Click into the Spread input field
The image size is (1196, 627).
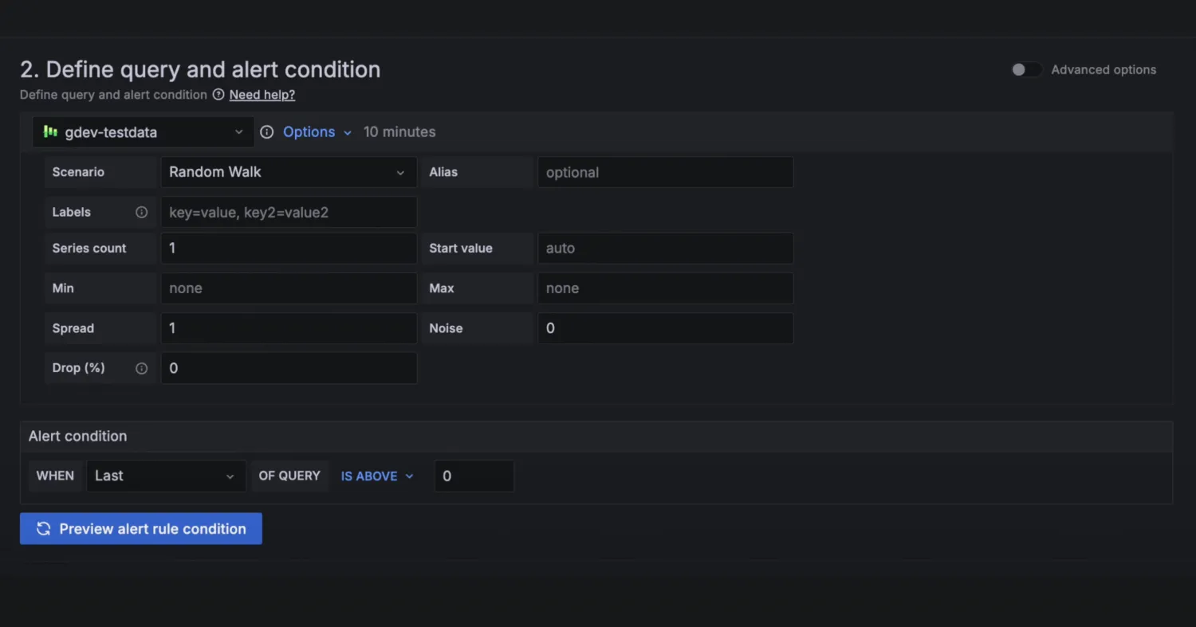289,328
